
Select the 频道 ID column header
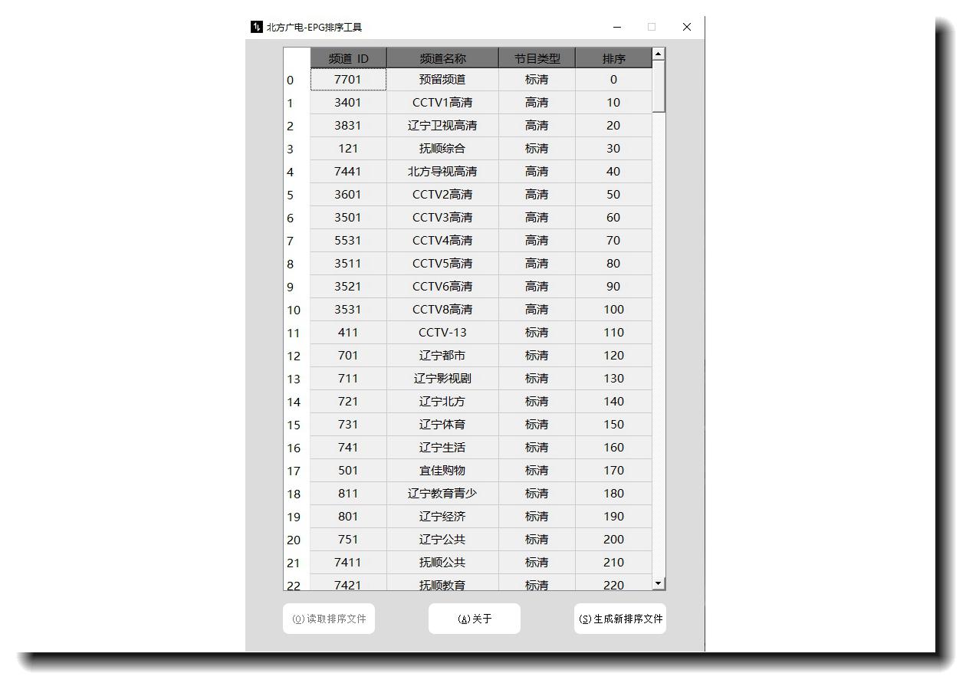pyautogui.click(x=348, y=58)
